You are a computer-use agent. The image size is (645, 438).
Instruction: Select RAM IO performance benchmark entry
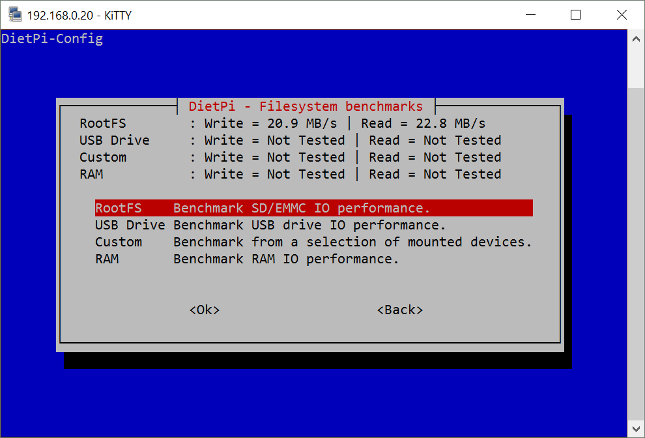point(247,259)
